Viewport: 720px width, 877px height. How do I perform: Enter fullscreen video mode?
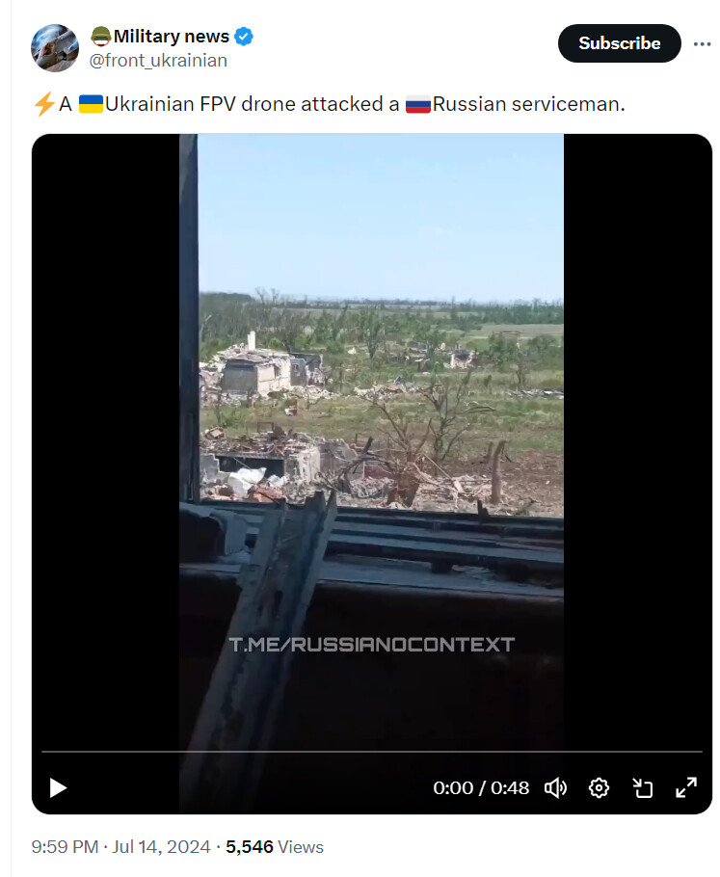[686, 788]
